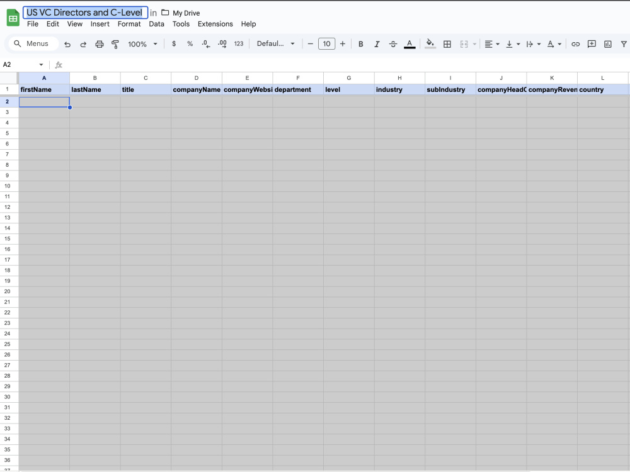Expand merge cells options arrow
The height and width of the screenshot is (472, 630).
[474, 44]
